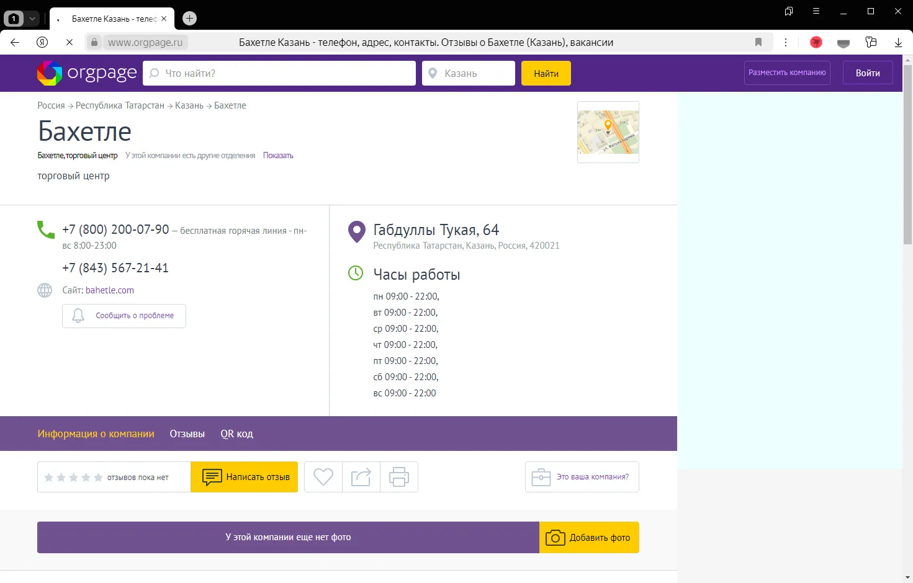The height and width of the screenshot is (583, 913).
Task: Click the purple address pin icon
Action: pos(357,232)
